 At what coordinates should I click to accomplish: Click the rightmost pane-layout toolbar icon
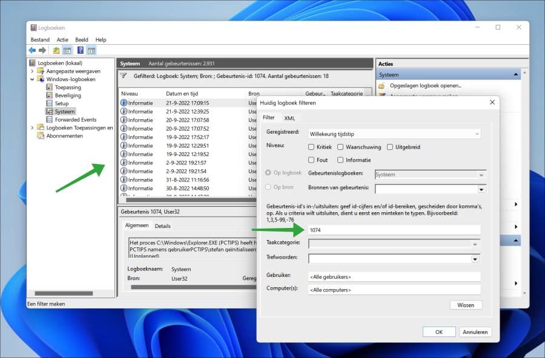tap(91, 51)
